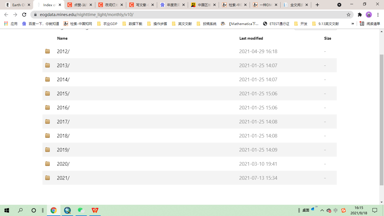Switch to the 点赞 tab

point(80,5)
